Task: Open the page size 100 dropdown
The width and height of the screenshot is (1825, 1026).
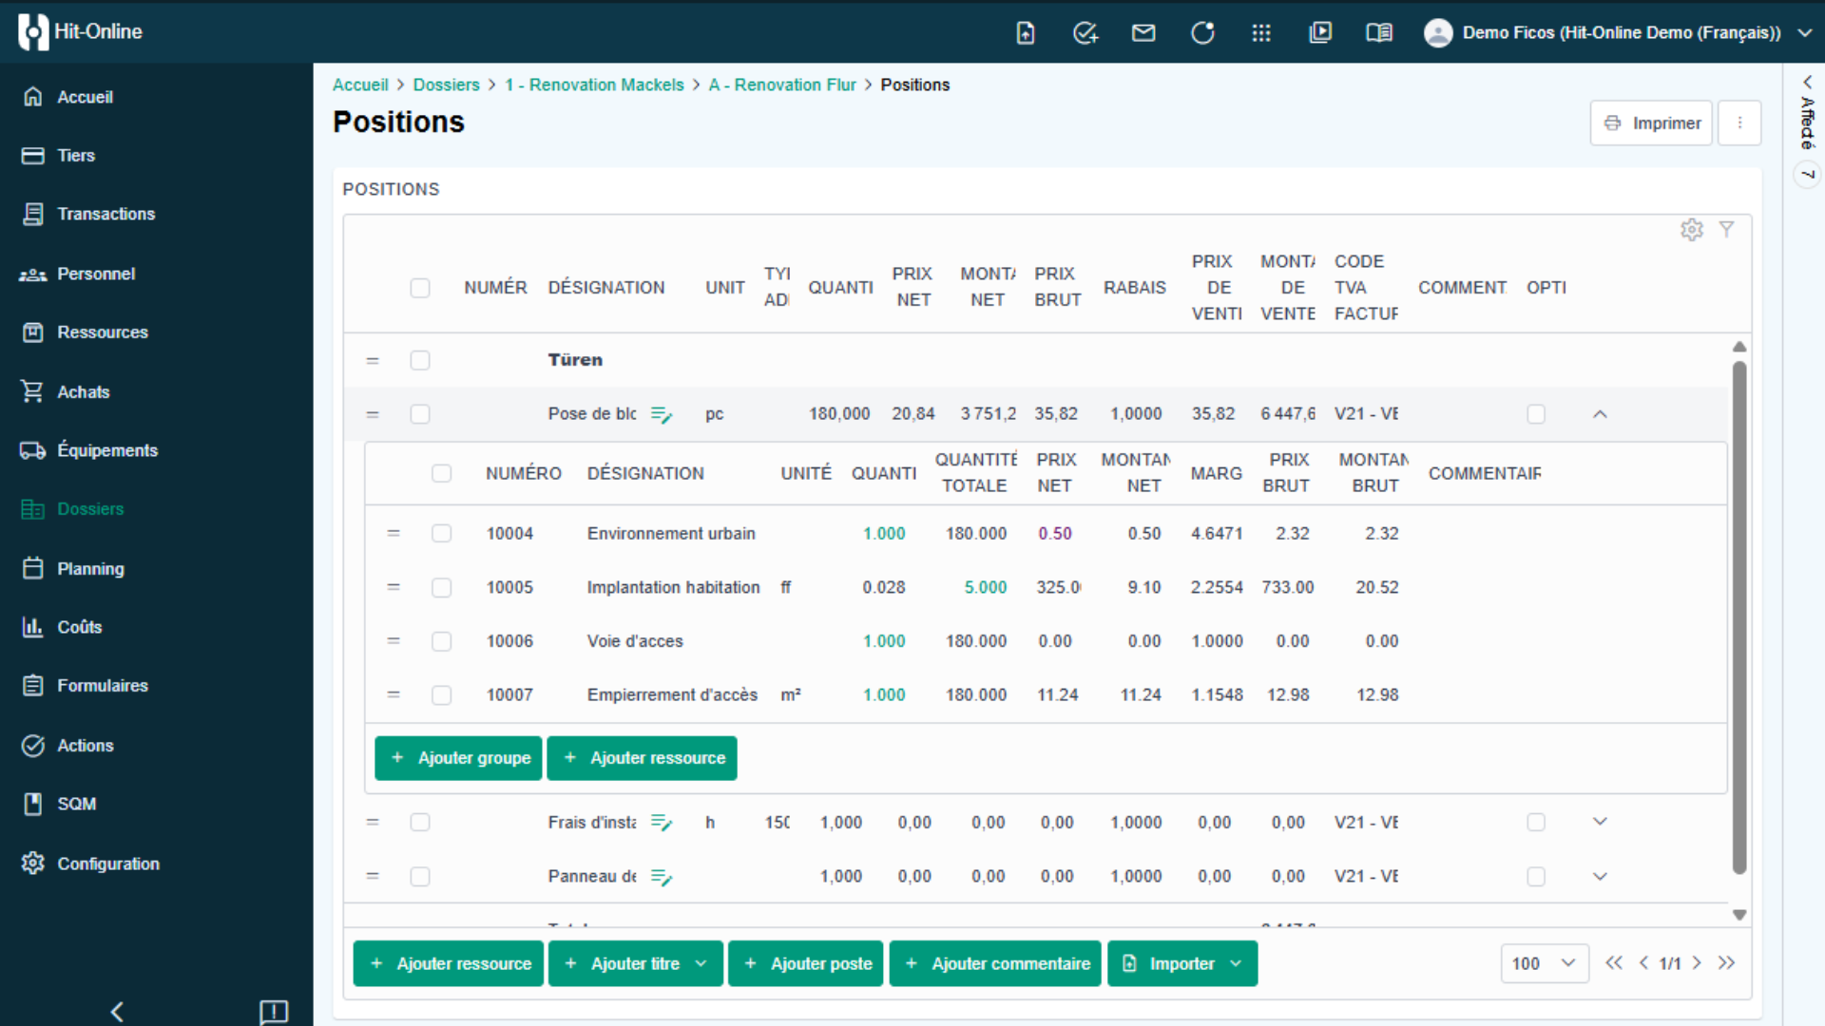Action: tap(1545, 963)
